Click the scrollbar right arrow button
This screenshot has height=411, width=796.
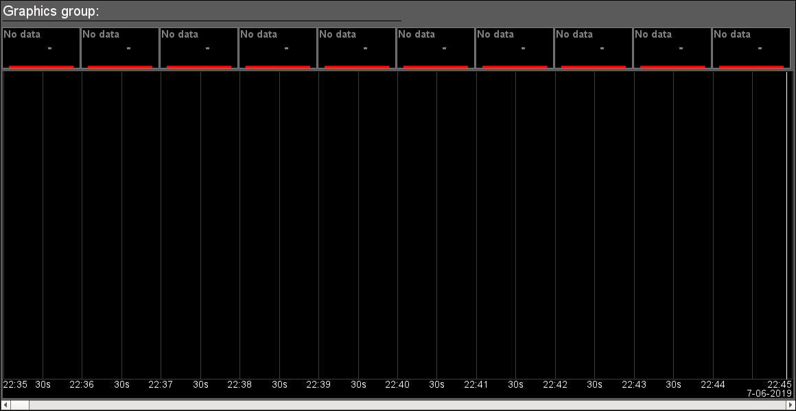(791, 406)
